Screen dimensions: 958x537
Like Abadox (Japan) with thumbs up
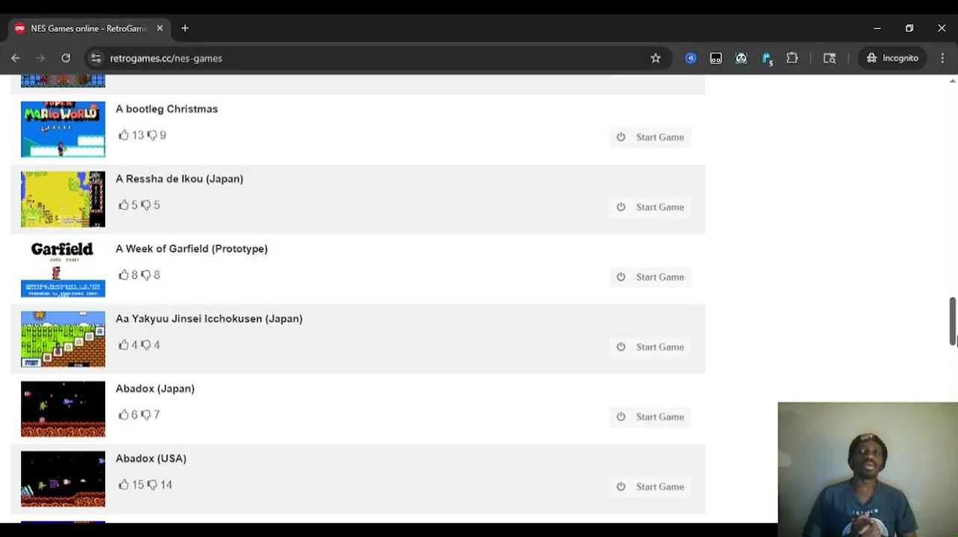coord(124,415)
